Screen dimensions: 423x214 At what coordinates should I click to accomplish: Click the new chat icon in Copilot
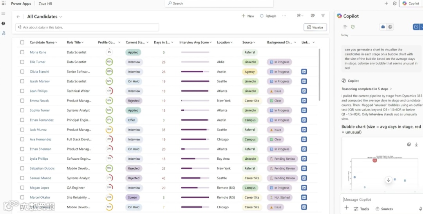pos(416,27)
